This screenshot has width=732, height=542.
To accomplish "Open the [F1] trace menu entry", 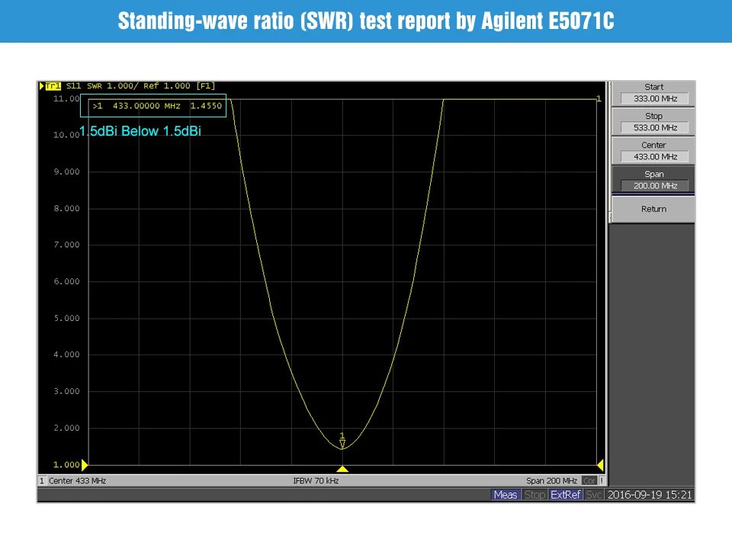I will 204,85.
